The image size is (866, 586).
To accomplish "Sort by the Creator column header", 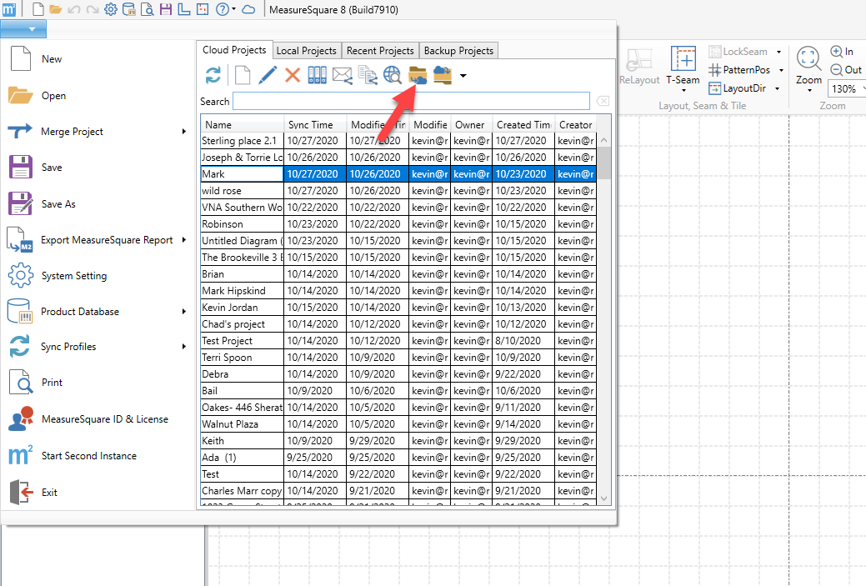I will click(575, 125).
